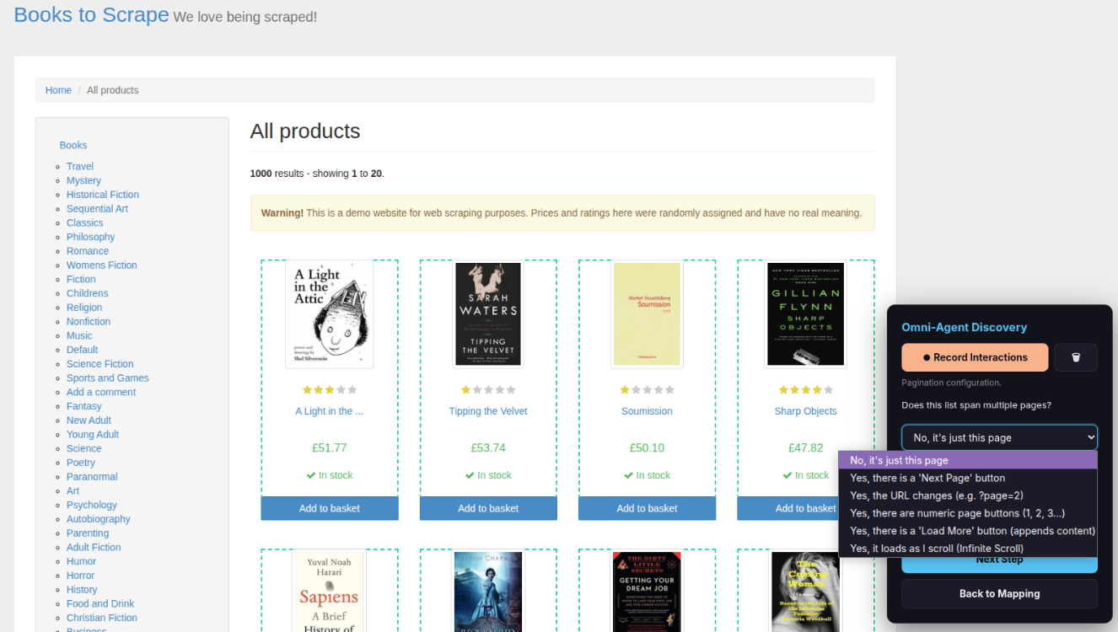The width and height of the screenshot is (1118, 632).
Task: Click the star rating for A Light in the Attic
Action: [330, 390]
